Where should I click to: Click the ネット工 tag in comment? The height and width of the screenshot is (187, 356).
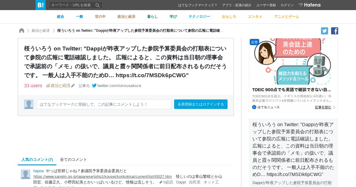(x=211, y=182)
